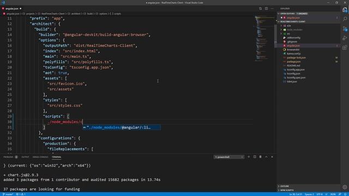
Task: Select the Terminal panel tab
Action: click(57, 157)
